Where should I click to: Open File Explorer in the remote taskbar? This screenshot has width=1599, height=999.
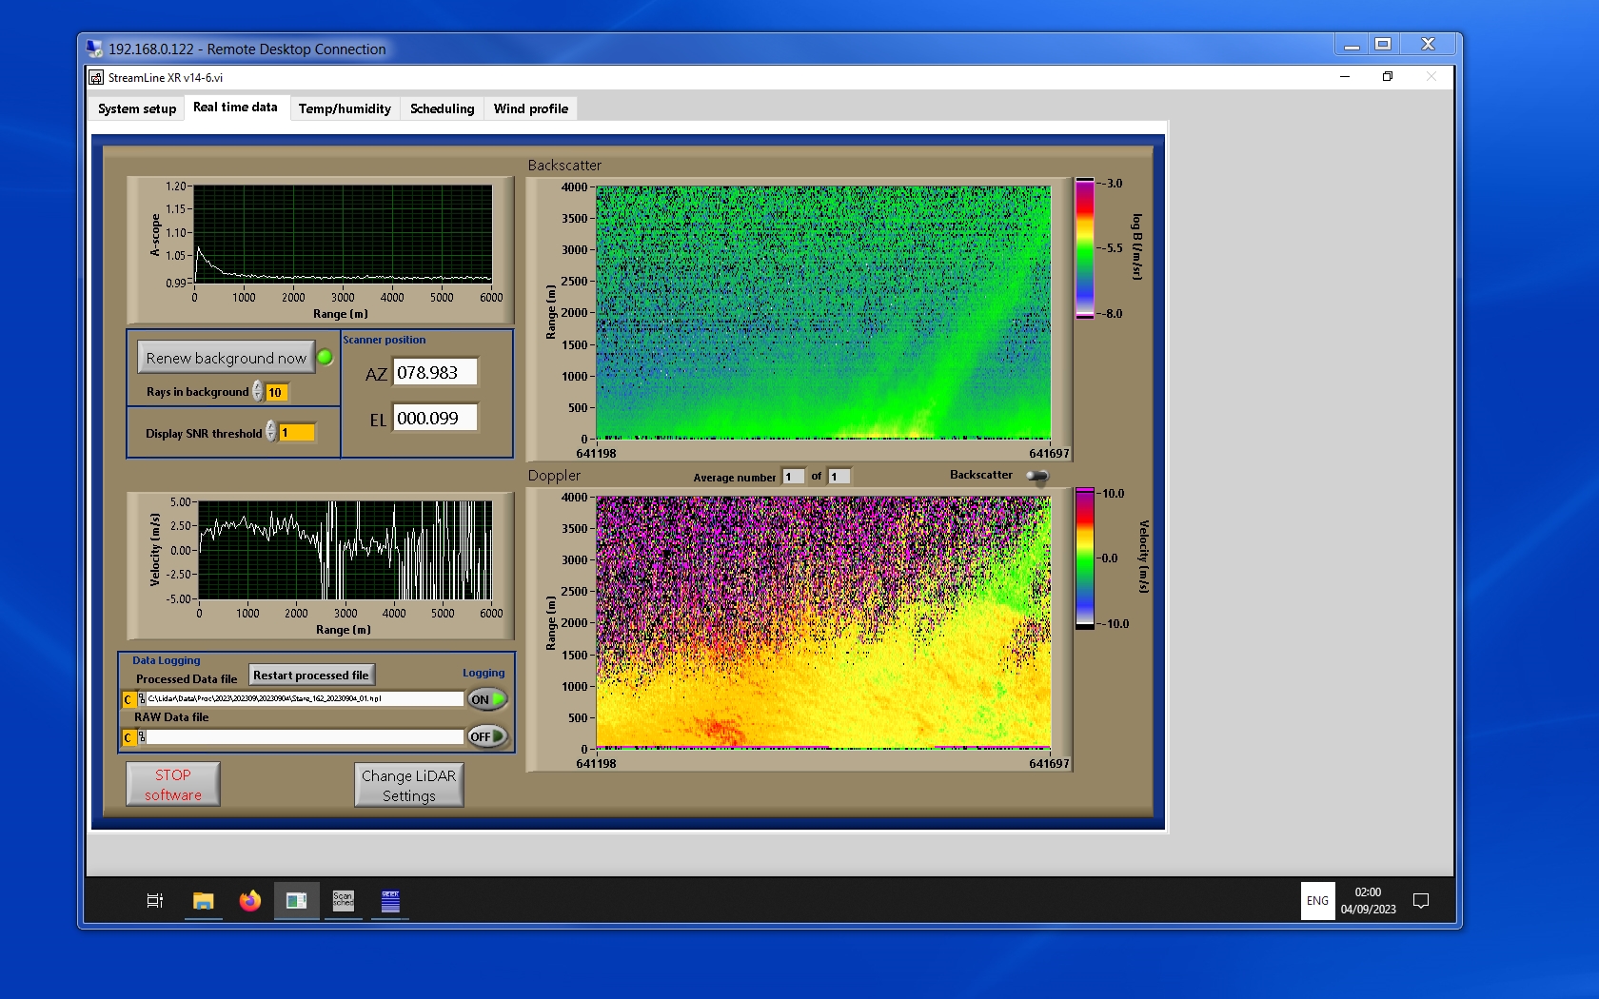[x=203, y=900]
